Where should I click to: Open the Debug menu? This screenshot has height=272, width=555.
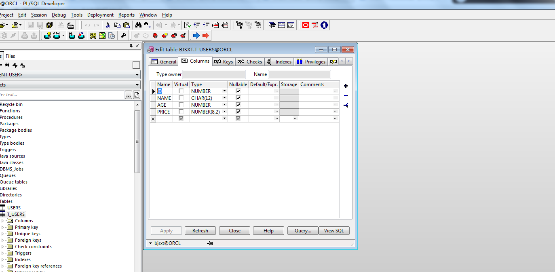59,15
